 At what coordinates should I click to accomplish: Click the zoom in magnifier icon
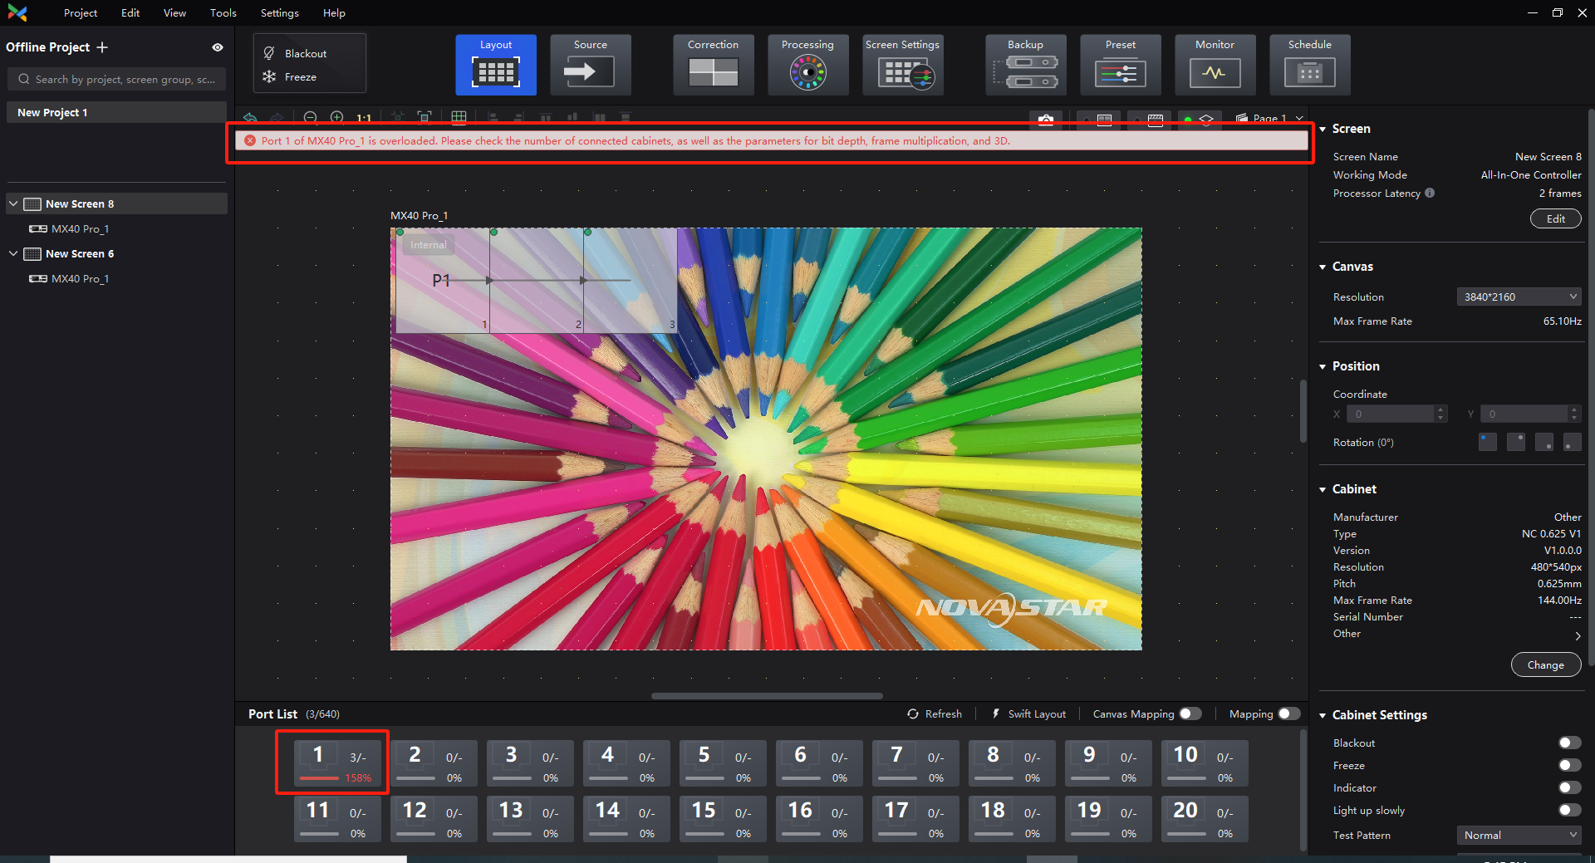pos(337,118)
